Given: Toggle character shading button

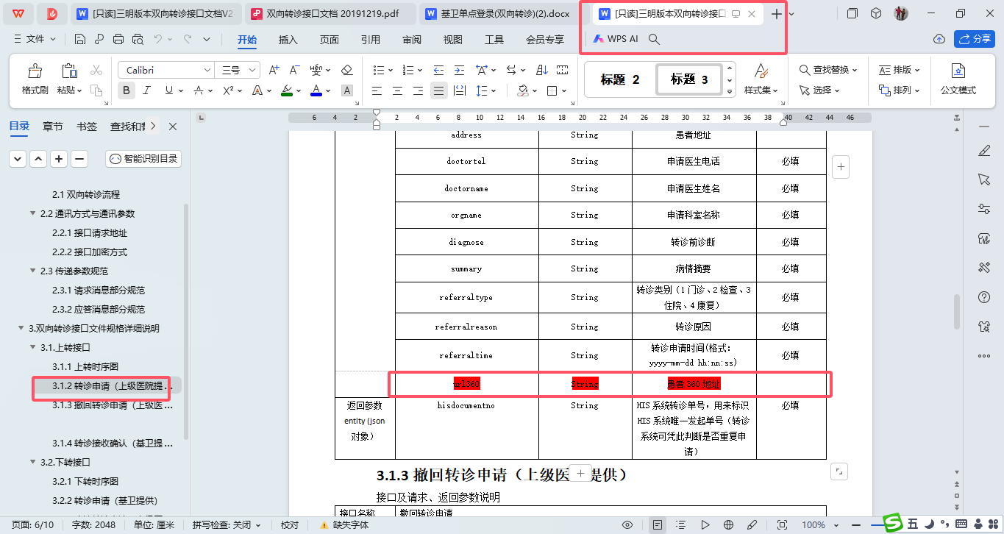Looking at the screenshot, I should click(x=347, y=90).
